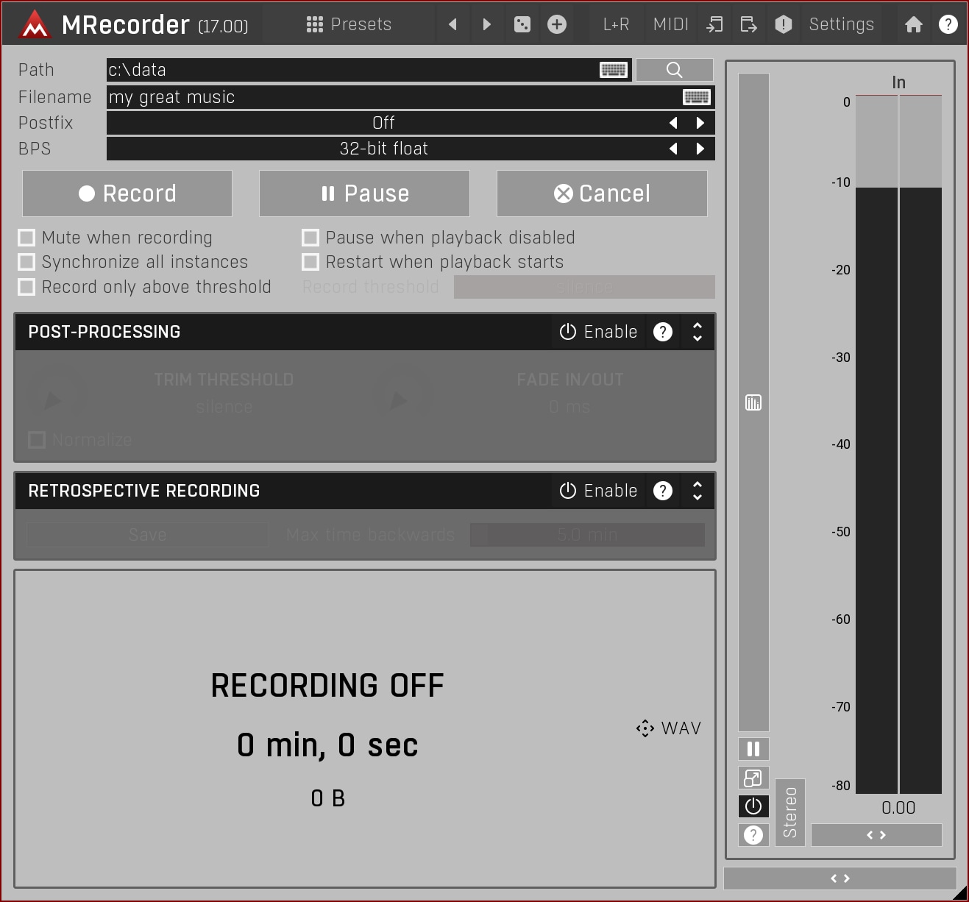
Task: Check Synchronize all instances
Action: [27, 262]
